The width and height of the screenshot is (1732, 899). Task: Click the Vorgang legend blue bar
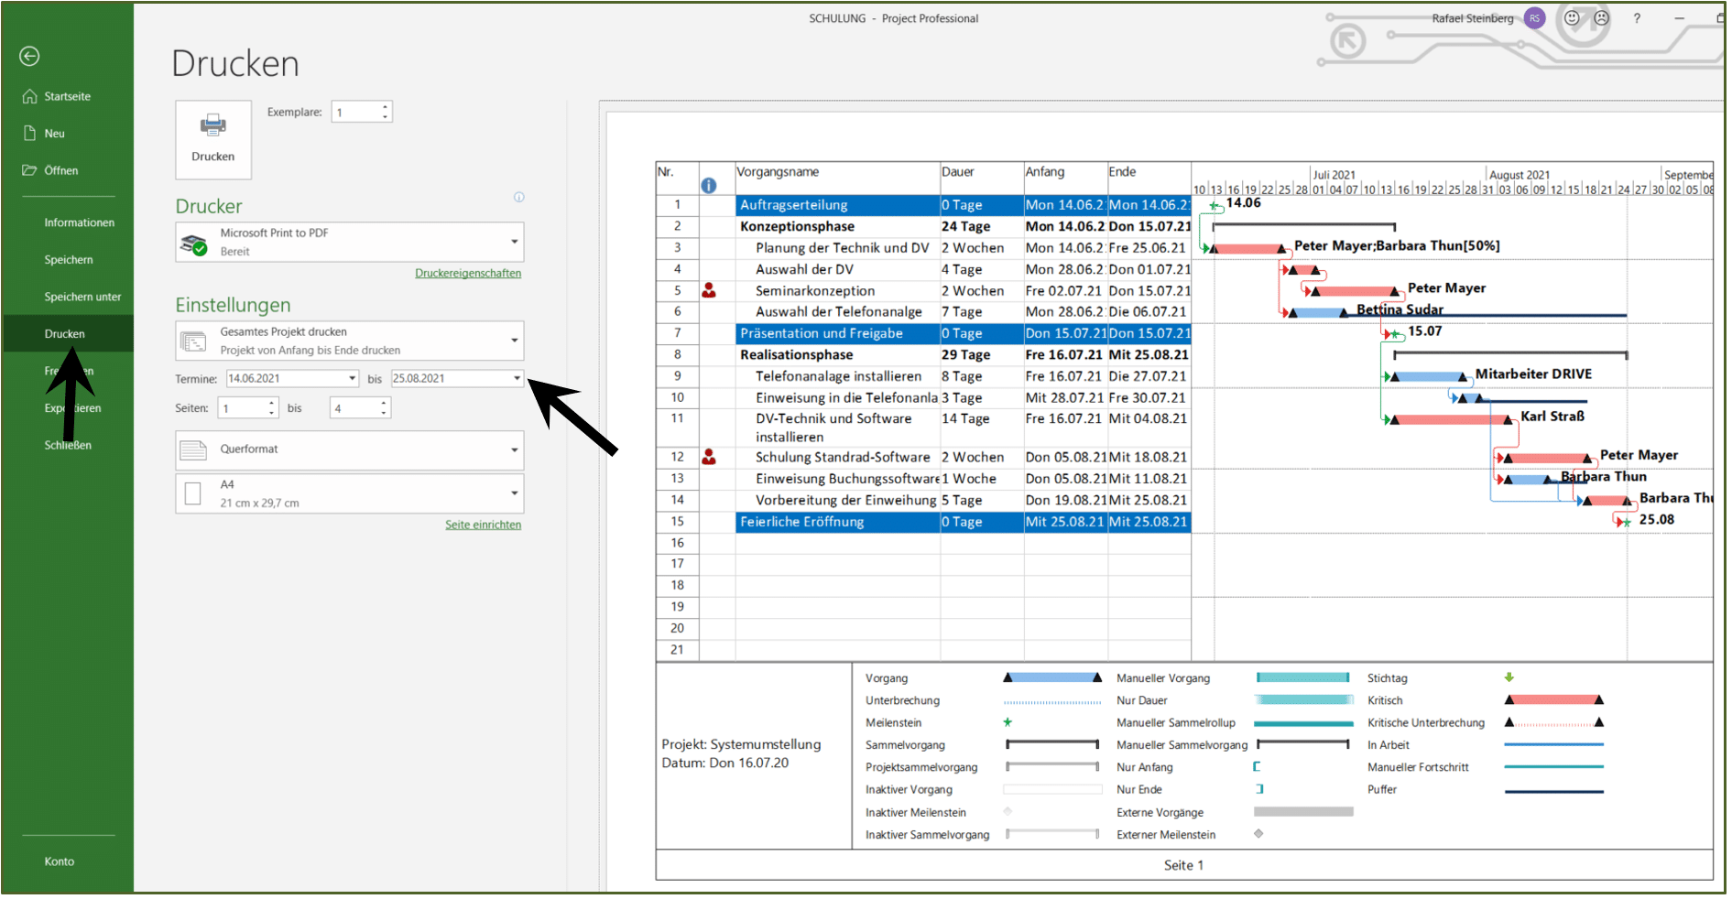tap(1052, 678)
